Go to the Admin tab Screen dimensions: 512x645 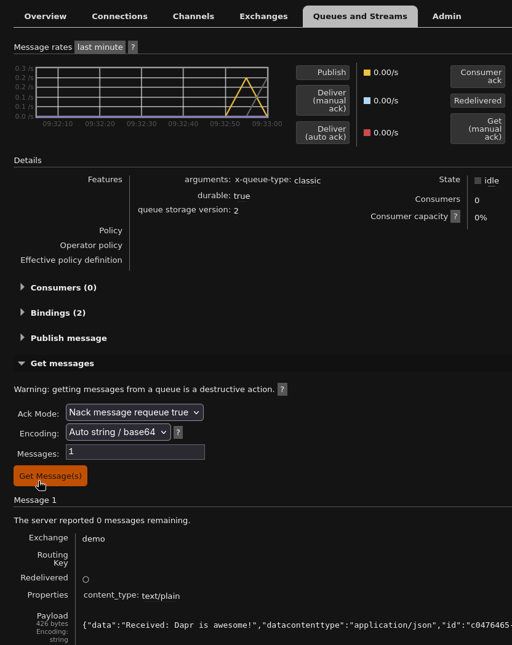(447, 17)
